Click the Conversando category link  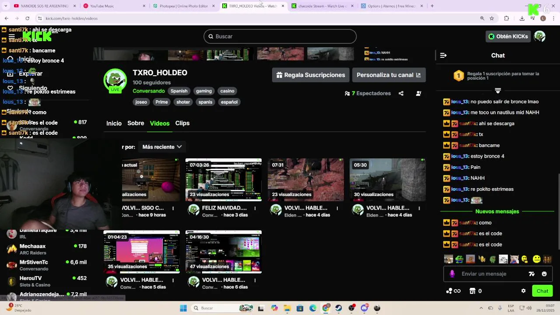pos(149,91)
